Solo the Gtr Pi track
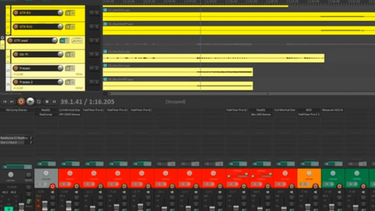 pyautogui.click(x=97, y=54)
